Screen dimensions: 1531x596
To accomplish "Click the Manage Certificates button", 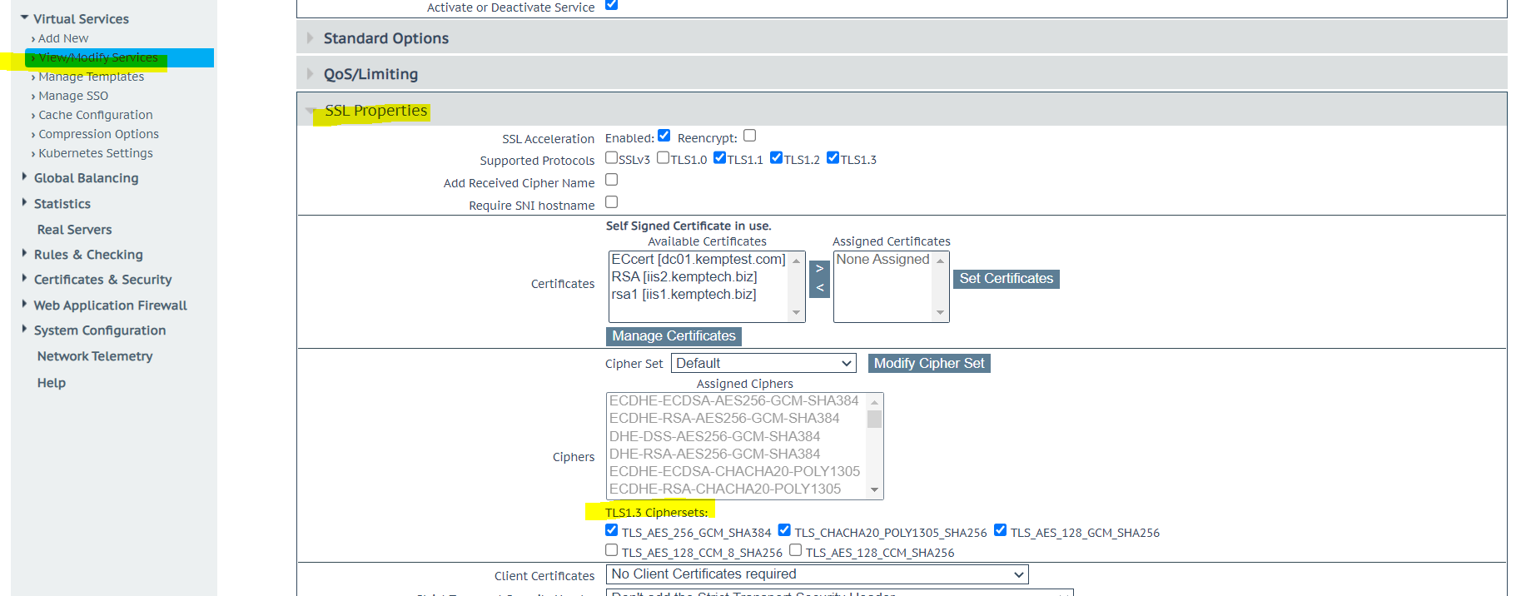I will (674, 336).
